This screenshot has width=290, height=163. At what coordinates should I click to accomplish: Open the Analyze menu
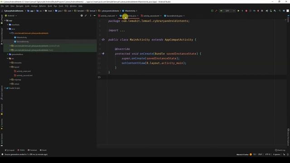34,6
